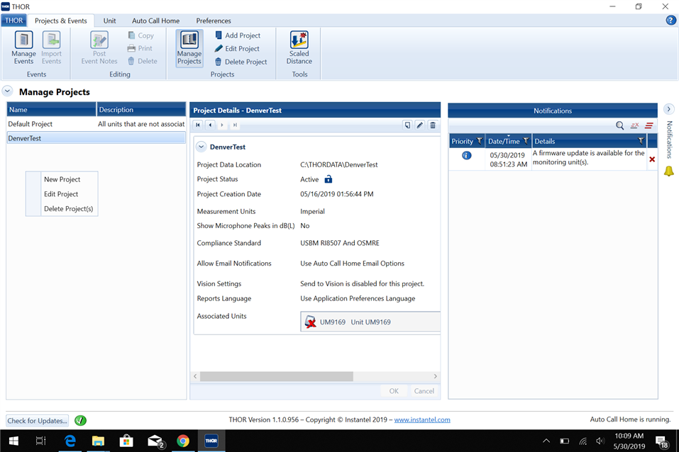This screenshot has width=679, height=452.
Task: Click Delete Project in the ribbon
Action: pyautogui.click(x=241, y=62)
